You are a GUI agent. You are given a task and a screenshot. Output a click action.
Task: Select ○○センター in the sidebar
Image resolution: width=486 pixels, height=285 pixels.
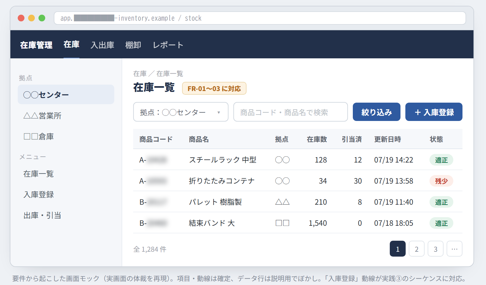pyautogui.click(x=66, y=94)
